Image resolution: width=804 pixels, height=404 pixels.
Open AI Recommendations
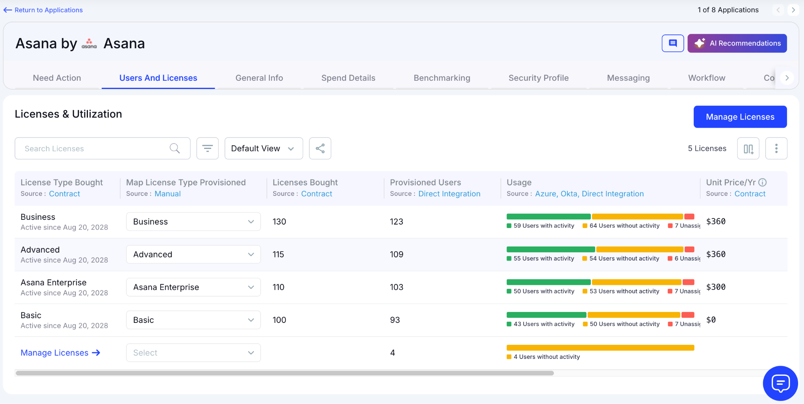[737, 43]
